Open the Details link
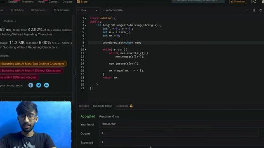Image resolution: width=264 pixels, height=148 pixels. (10, 21)
